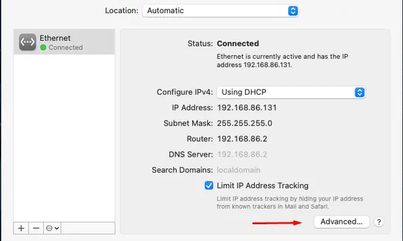Toggle the Limit IP Address Tracking checkbox

[x=209, y=185]
